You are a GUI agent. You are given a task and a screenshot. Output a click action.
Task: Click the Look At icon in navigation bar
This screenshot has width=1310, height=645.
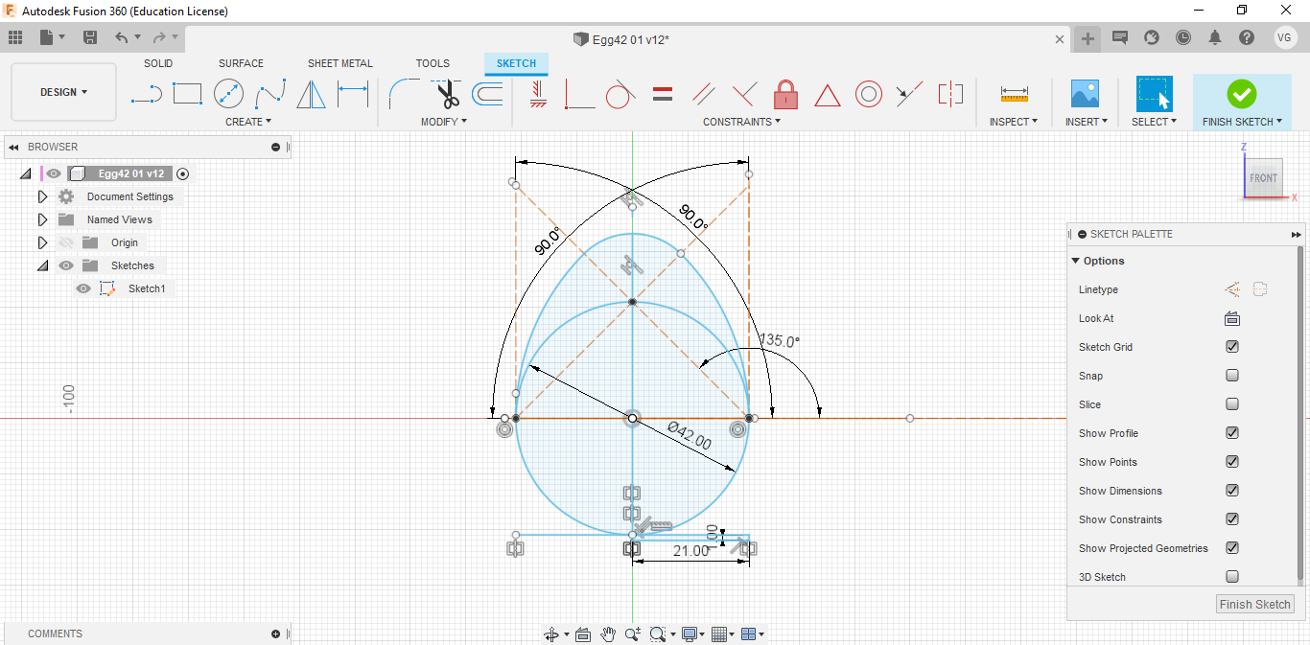(583, 633)
